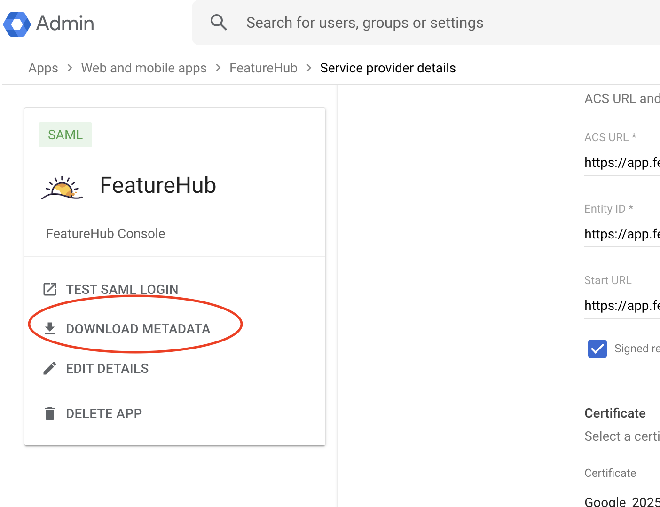This screenshot has width=660, height=507.
Task: Click the Delete App trash icon
Action: (50, 413)
